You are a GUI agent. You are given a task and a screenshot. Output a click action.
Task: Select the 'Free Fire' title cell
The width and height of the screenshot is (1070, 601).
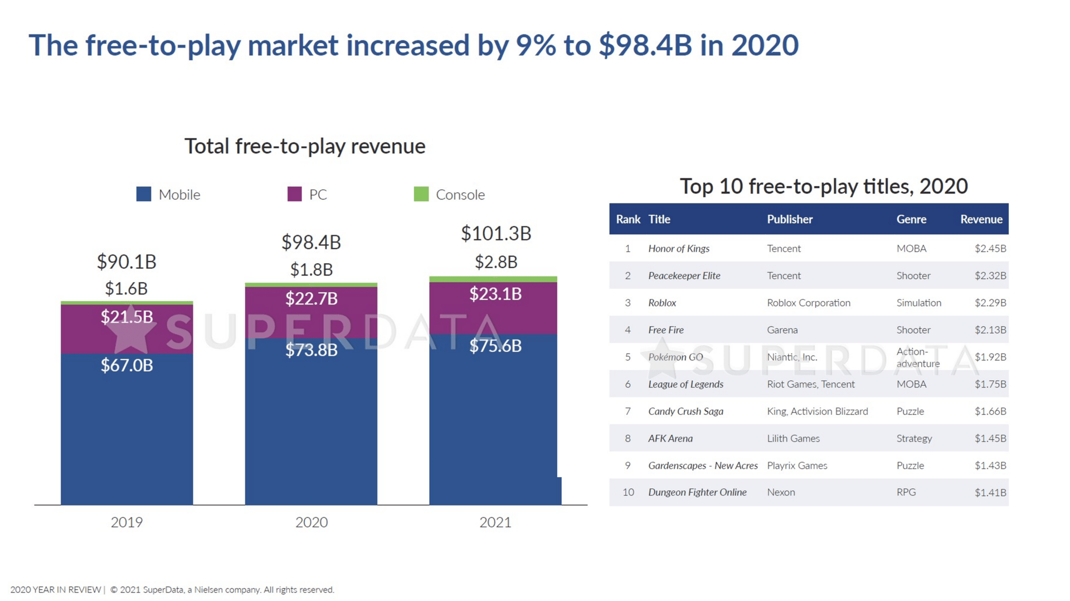point(666,330)
